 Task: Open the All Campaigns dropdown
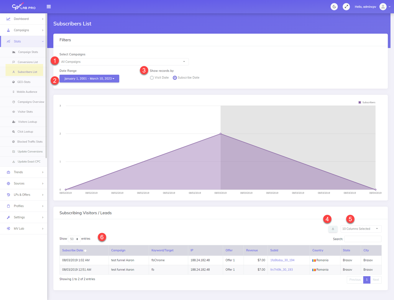pos(124,62)
